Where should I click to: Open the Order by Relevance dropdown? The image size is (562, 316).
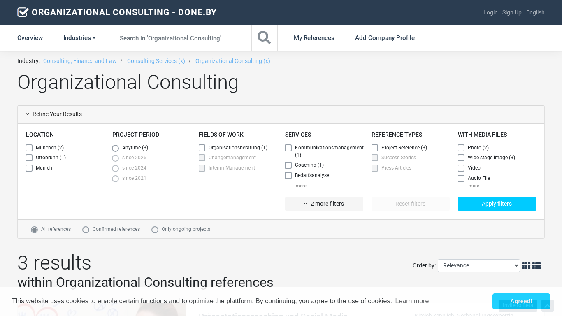(478, 266)
